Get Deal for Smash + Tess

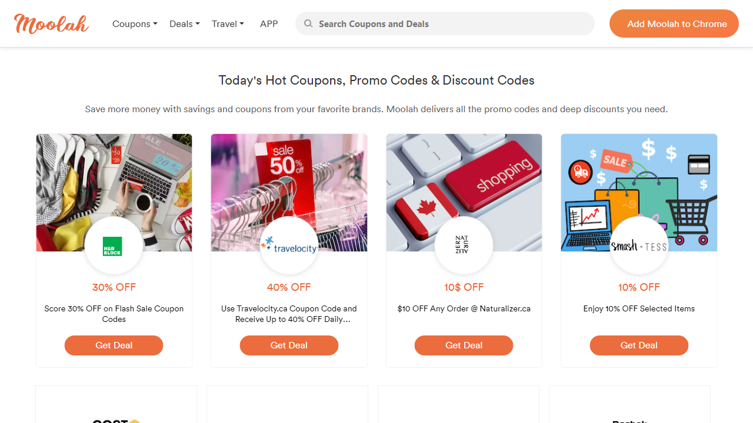[639, 345]
